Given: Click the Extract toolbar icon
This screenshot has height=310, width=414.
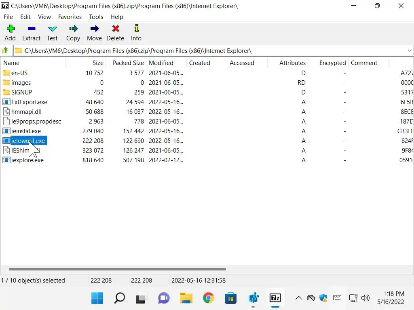Looking at the screenshot, I should click(32, 29).
